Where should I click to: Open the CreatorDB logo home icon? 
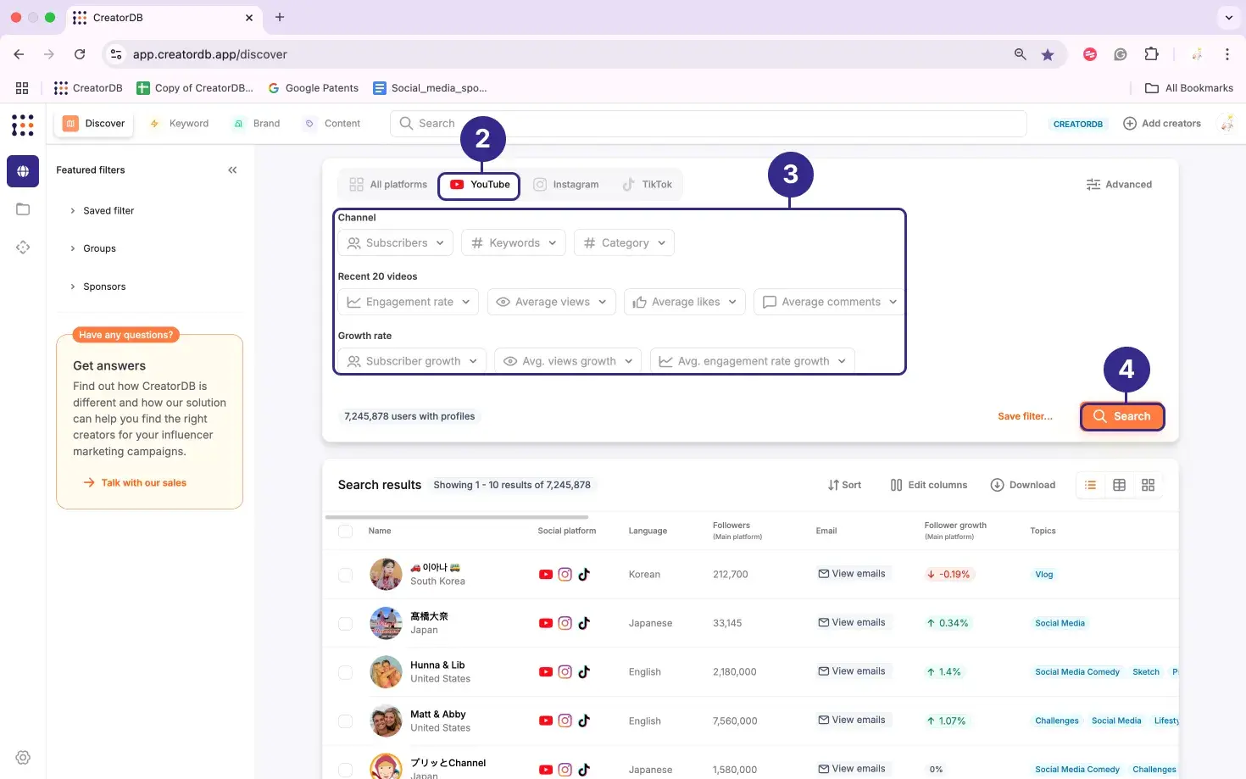pyautogui.click(x=23, y=125)
